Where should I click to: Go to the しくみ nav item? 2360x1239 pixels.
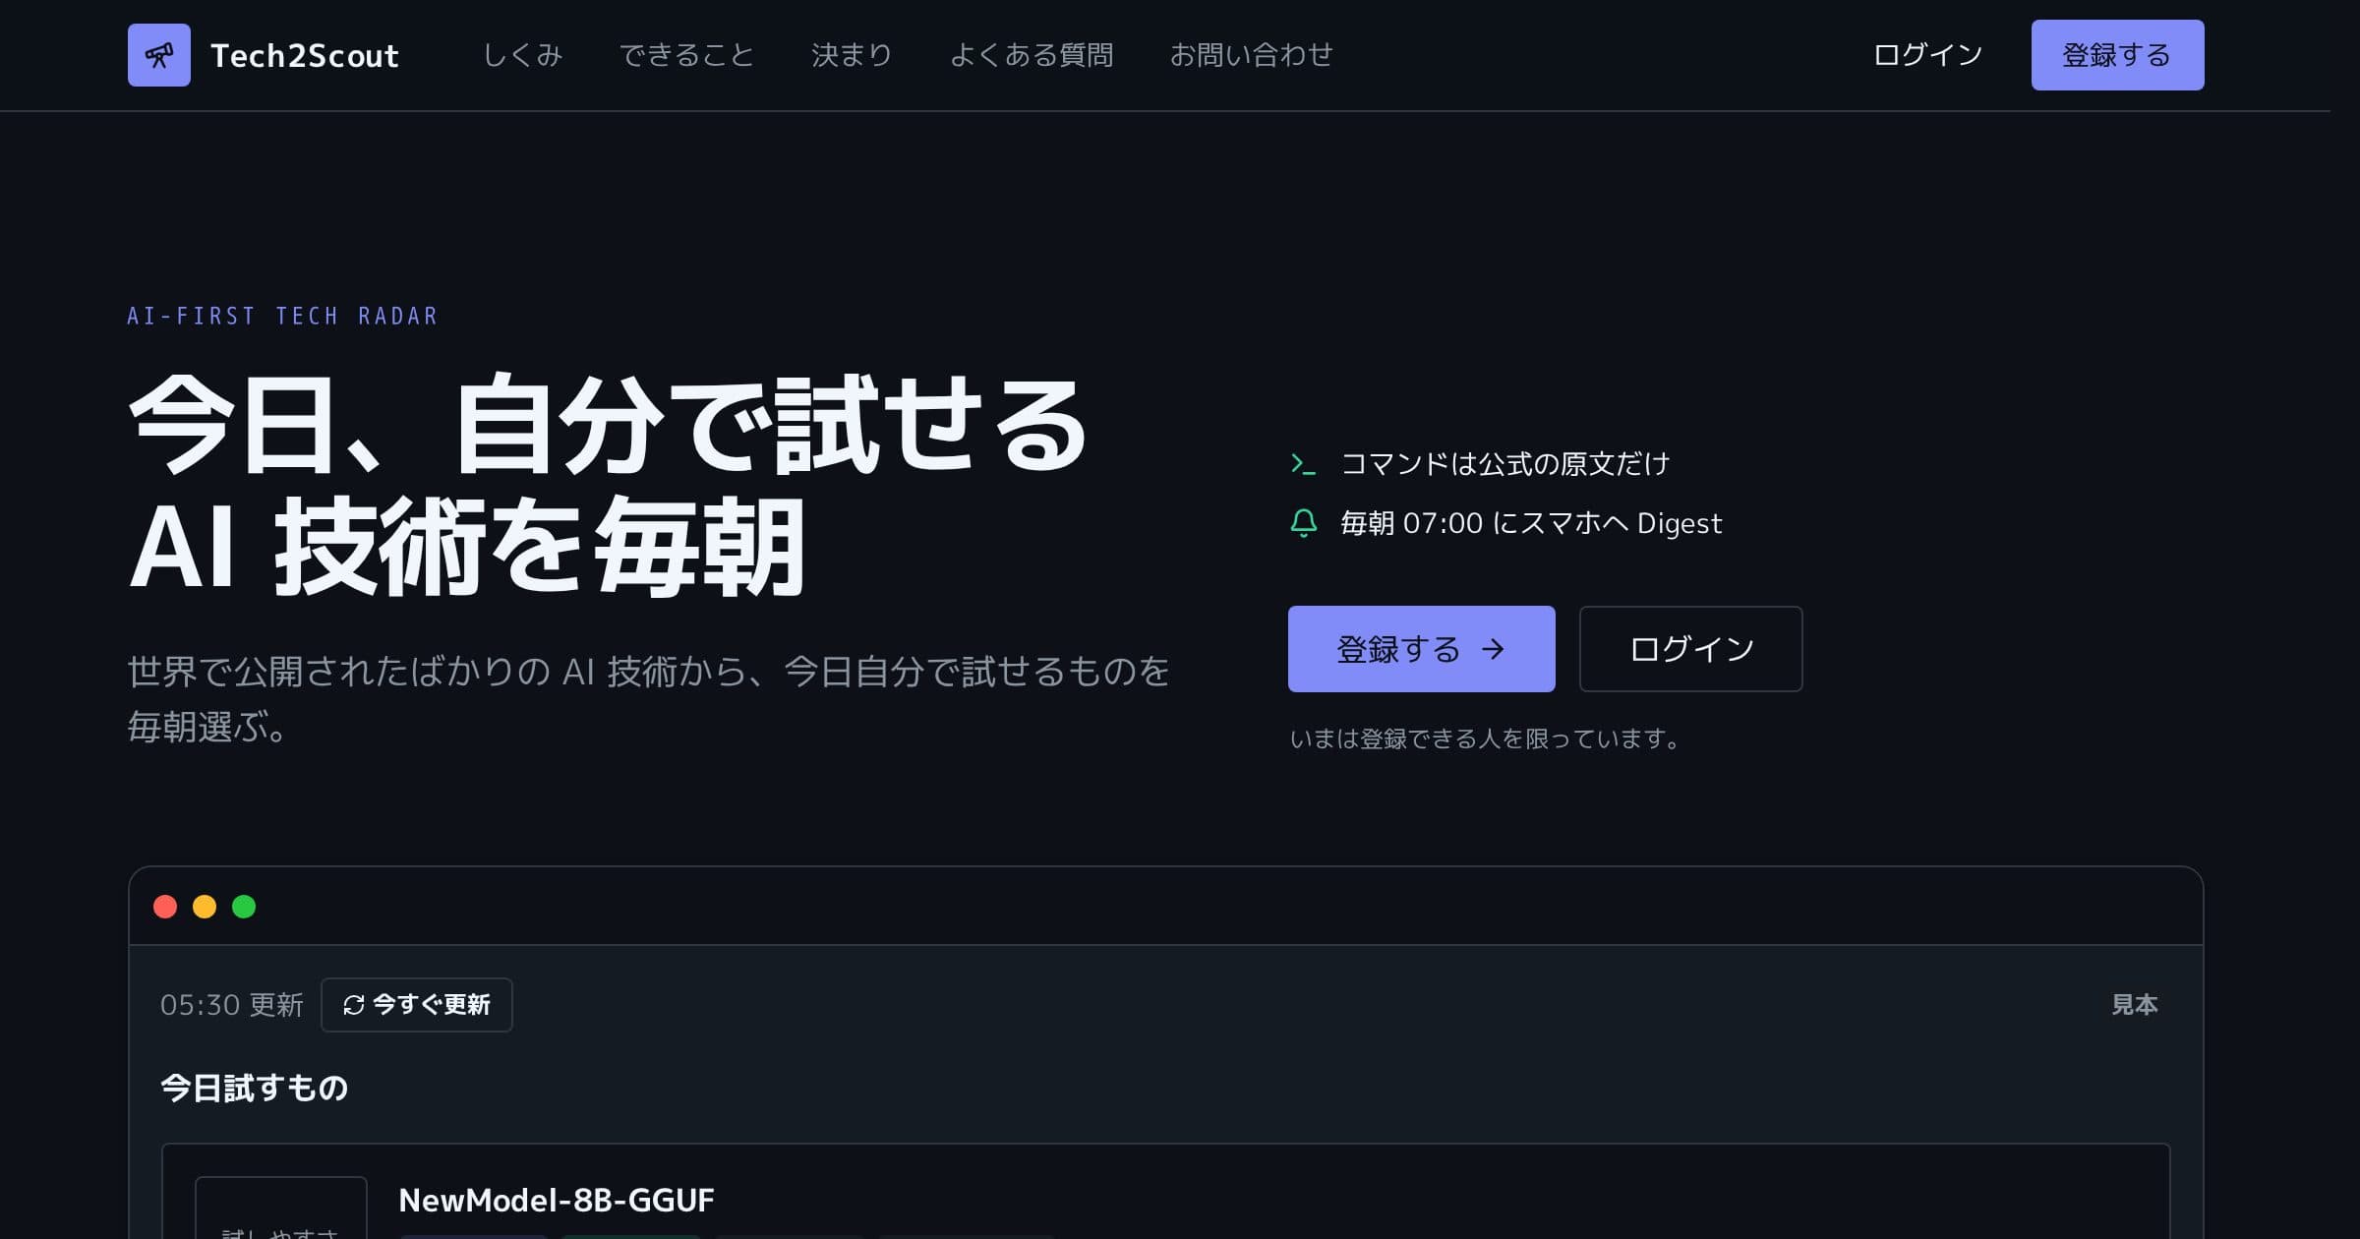pos(522,55)
